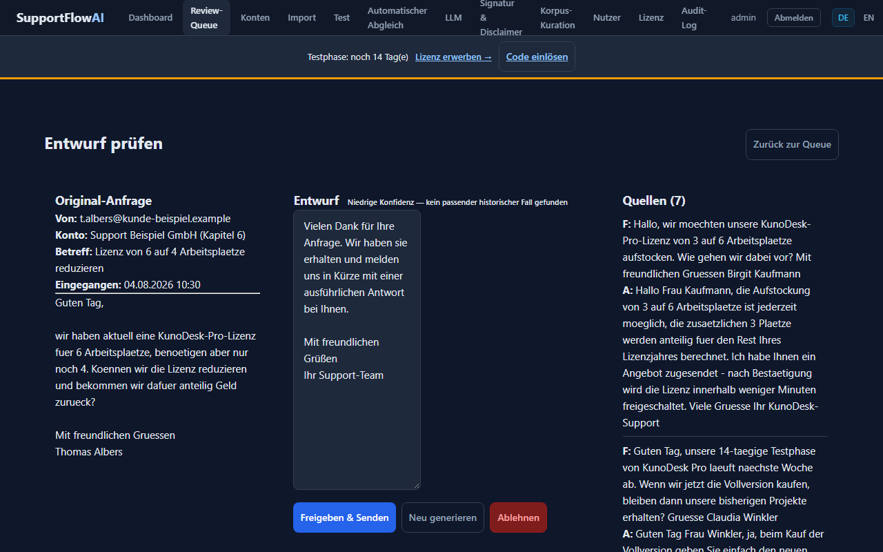Viewport: 883px width, 552px height.
Task: Click the 'Testphase: noch 14 Tag(e)' text
Action: (358, 57)
